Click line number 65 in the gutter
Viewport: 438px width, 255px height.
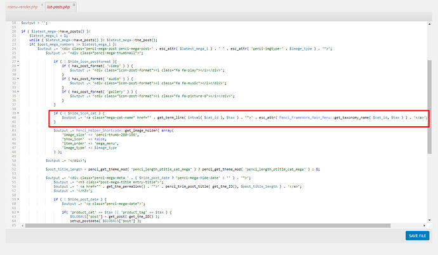pyautogui.click(x=14, y=225)
